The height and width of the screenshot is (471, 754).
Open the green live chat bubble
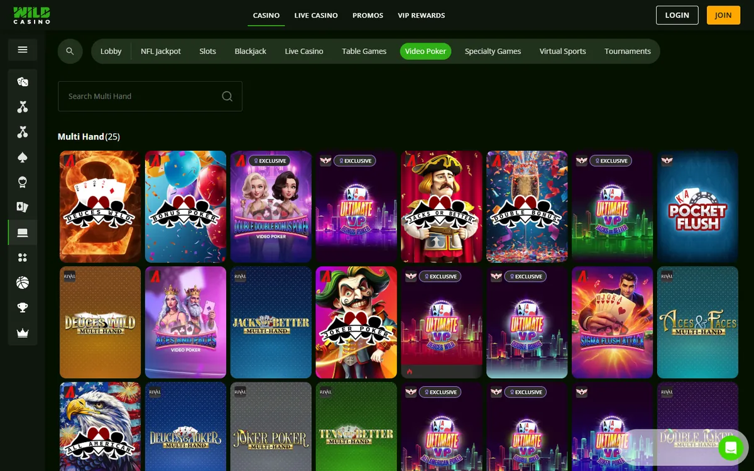[x=731, y=448]
